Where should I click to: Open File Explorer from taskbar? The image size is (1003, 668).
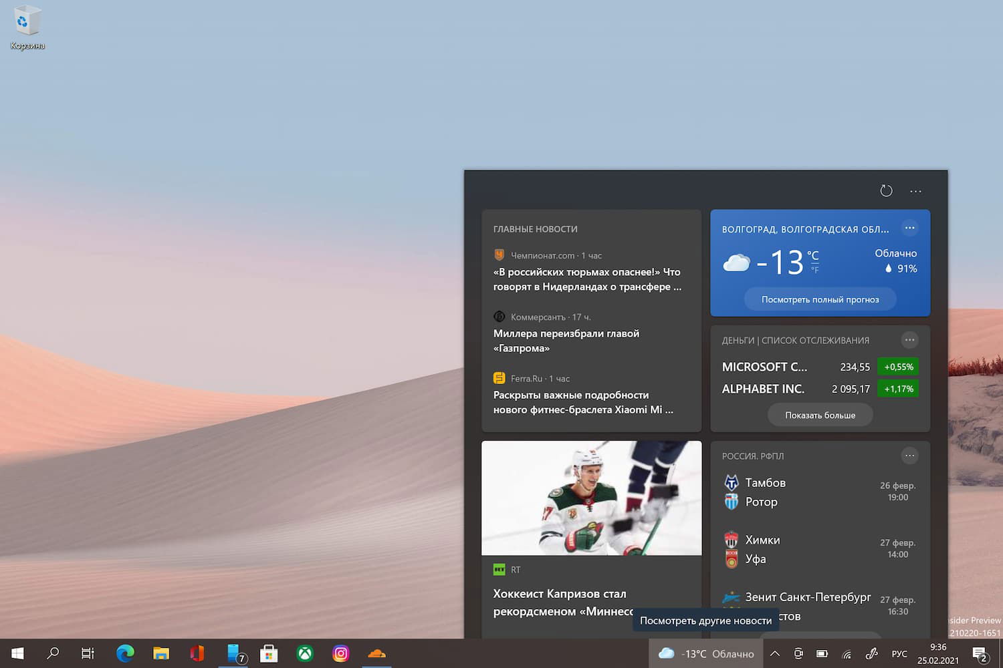pos(161,653)
